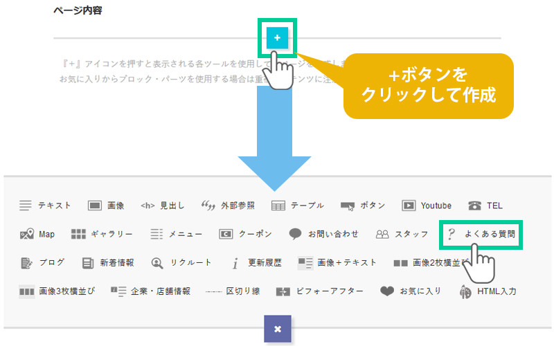Select the ギャラリー gallery tool

click(x=102, y=234)
